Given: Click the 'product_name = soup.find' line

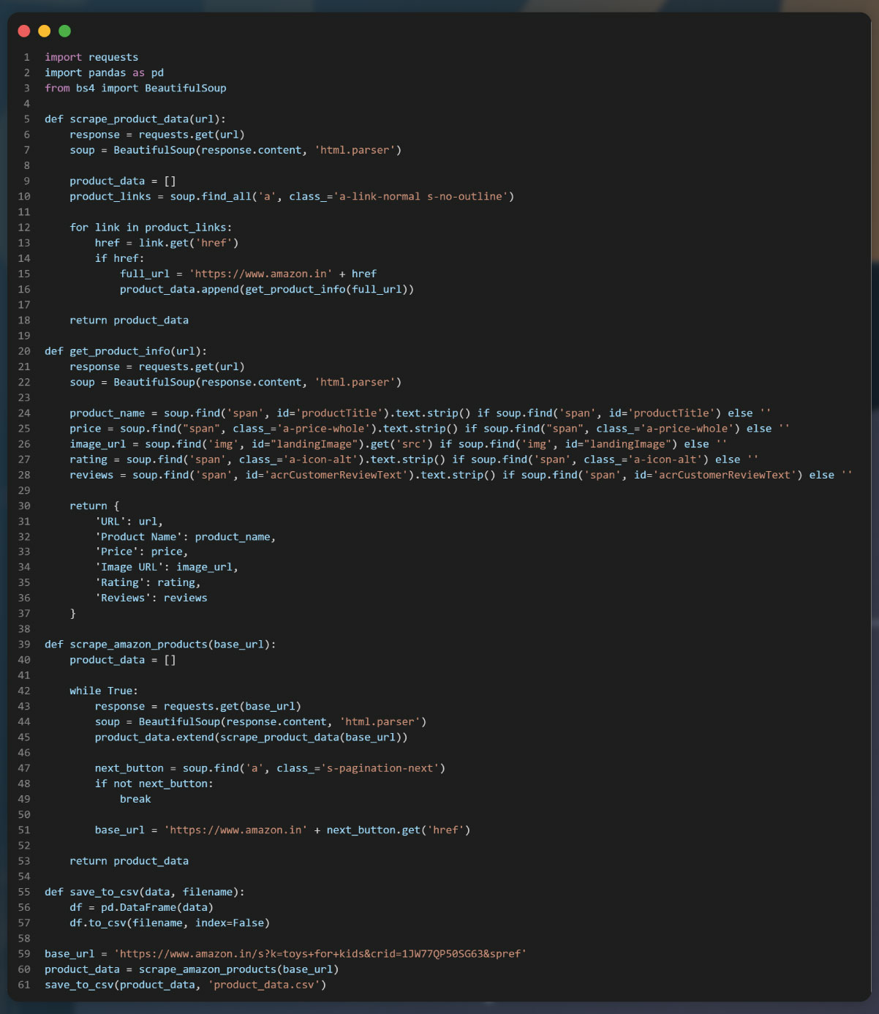Looking at the screenshot, I should [x=420, y=413].
